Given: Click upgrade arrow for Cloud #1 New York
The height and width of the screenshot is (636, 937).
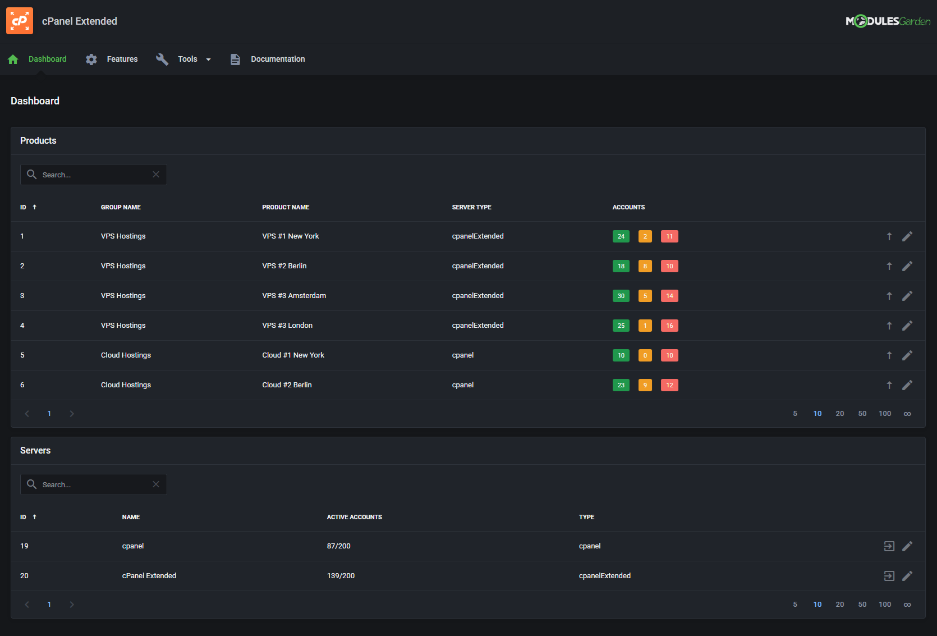Looking at the screenshot, I should point(889,355).
